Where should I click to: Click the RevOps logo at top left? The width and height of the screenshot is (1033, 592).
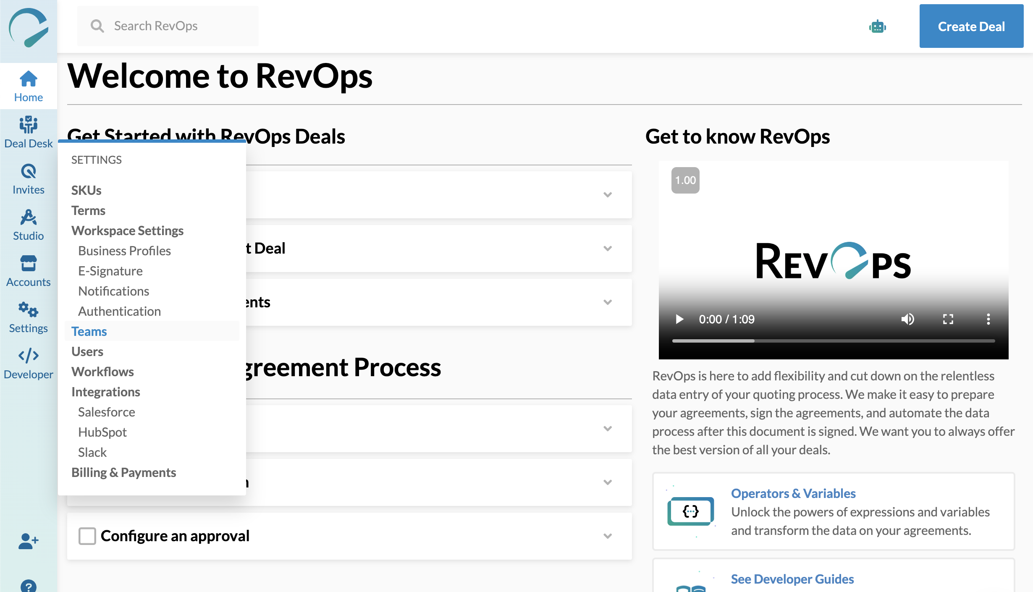tap(28, 27)
